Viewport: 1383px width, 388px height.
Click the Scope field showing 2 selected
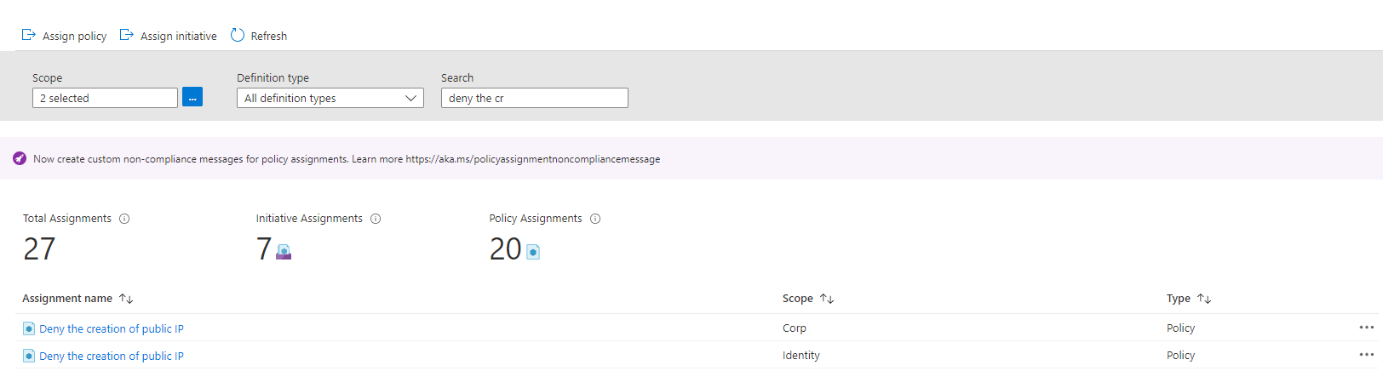click(105, 98)
